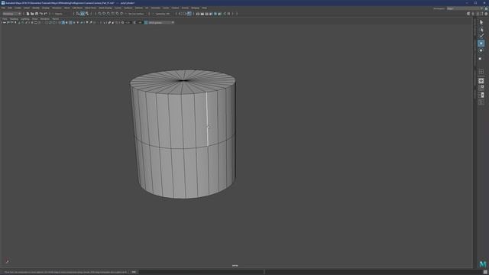
Task: Switch to the Scale tool
Action: pos(481,59)
